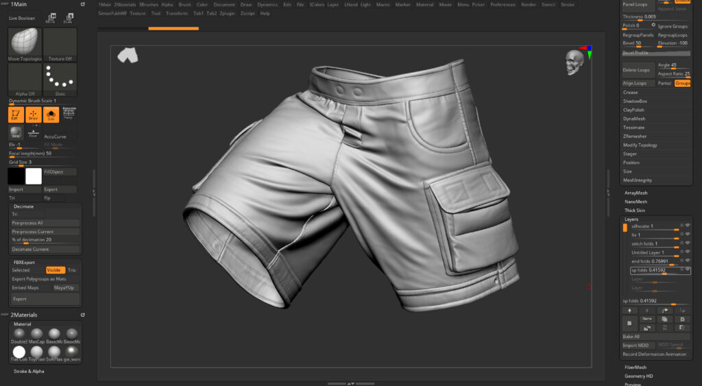Toggle visibility eye of fix layer
702x386 pixels.
coord(688,234)
